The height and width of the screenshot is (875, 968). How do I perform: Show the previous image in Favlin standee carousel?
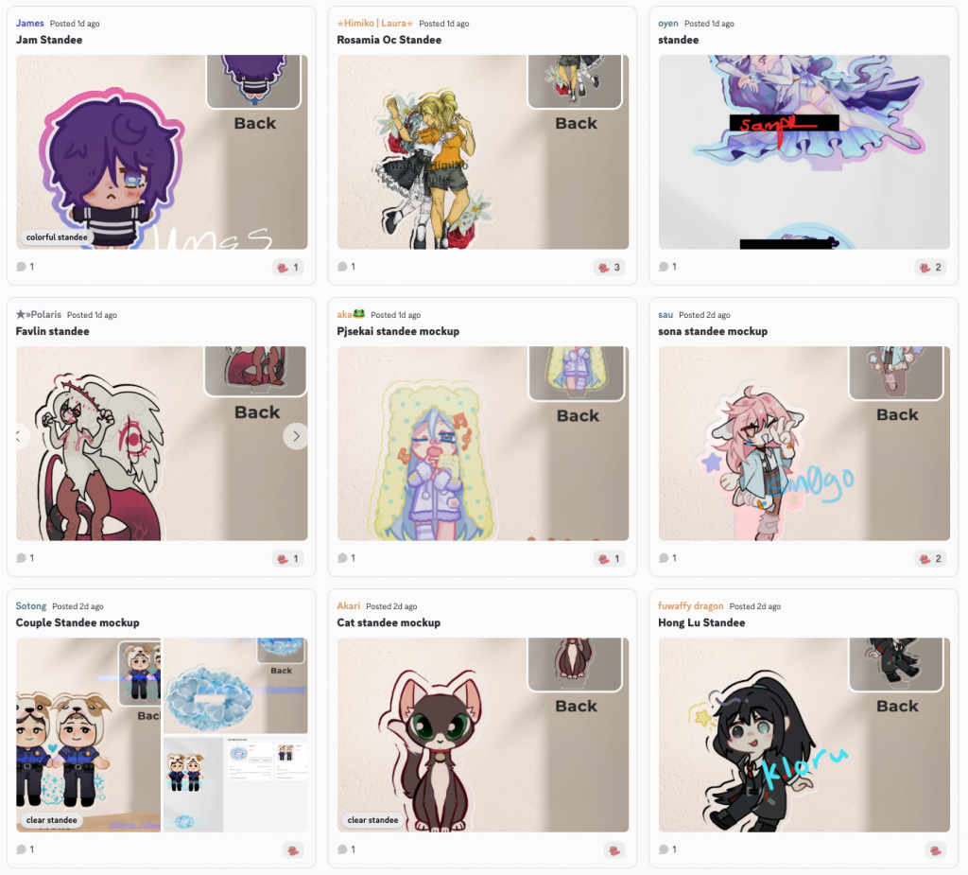[21, 436]
